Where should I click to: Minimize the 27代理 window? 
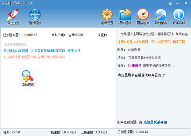(x=178, y=3)
